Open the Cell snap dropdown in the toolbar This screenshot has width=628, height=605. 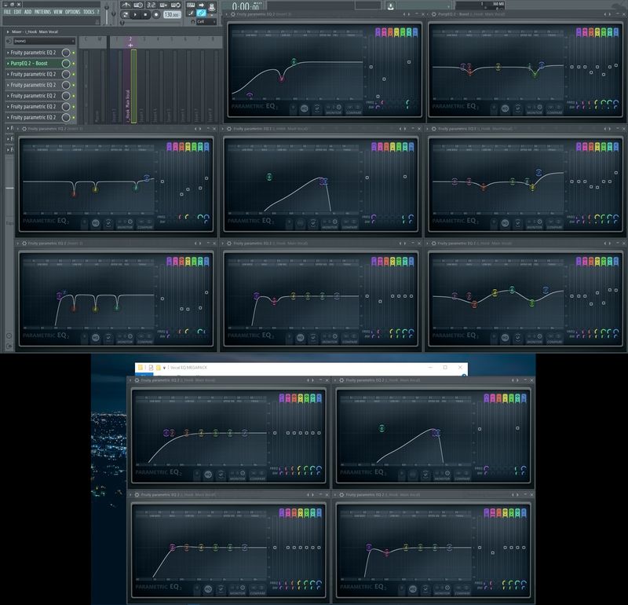[x=204, y=22]
